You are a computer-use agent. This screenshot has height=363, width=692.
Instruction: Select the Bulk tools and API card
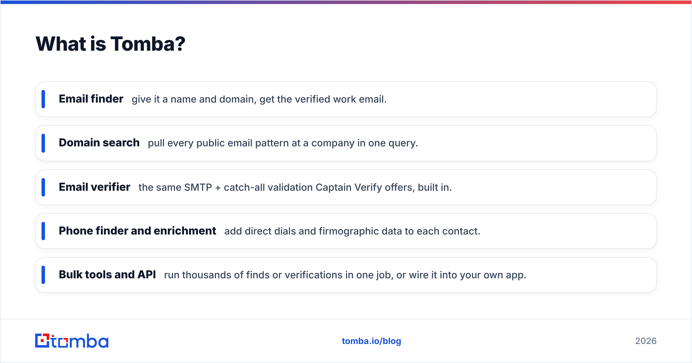click(346, 275)
